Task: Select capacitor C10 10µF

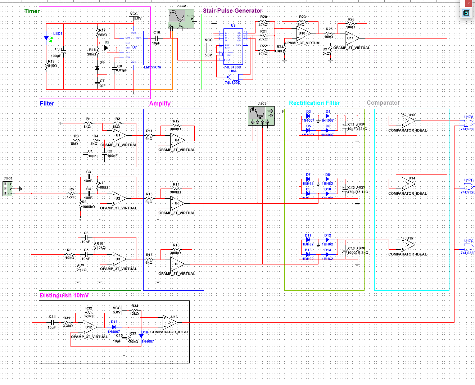Action: click(x=157, y=38)
